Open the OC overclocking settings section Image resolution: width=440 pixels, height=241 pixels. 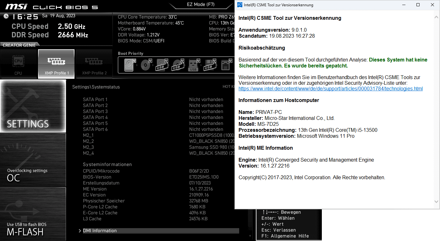33,160
